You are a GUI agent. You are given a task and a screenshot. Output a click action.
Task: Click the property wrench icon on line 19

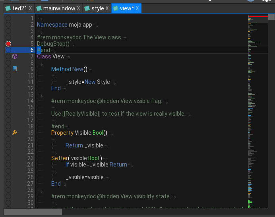click(15, 133)
